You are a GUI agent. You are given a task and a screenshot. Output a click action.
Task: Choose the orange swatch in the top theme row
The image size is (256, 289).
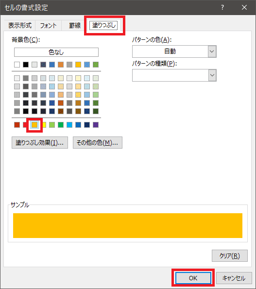click(61, 65)
